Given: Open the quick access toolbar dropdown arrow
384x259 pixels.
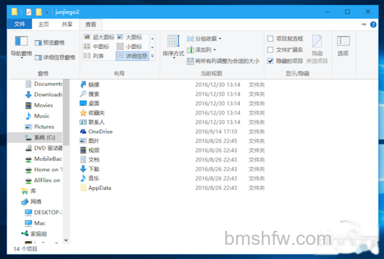Looking at the screenshot, I should [x=47, y=12].
